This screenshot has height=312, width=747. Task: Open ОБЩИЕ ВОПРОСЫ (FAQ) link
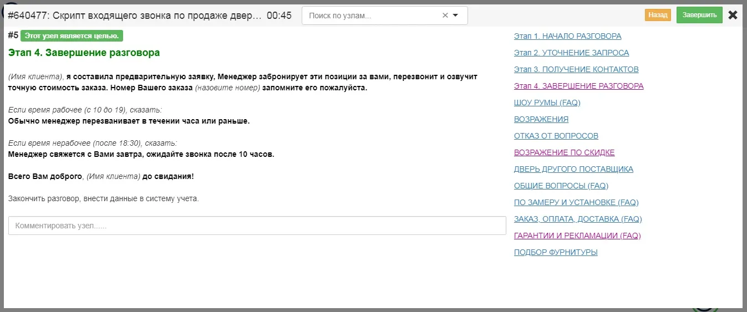click(561, 186)
